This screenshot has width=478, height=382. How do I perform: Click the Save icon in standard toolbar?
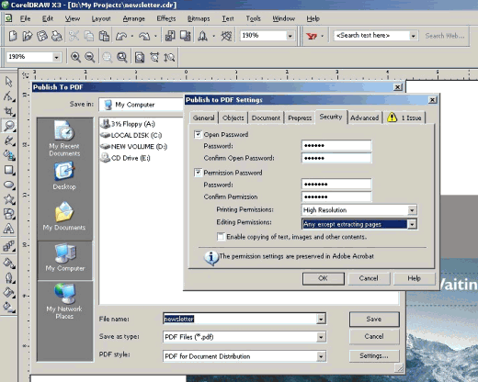[x=42, y=36]
